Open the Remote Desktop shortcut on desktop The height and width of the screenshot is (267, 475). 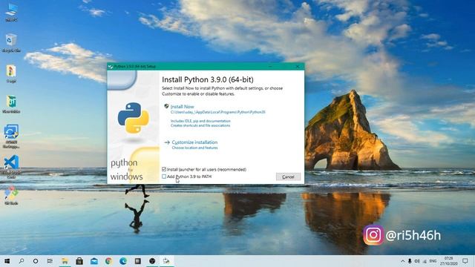[11, 136]
